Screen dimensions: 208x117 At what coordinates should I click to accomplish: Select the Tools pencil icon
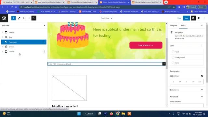point(19,18)
